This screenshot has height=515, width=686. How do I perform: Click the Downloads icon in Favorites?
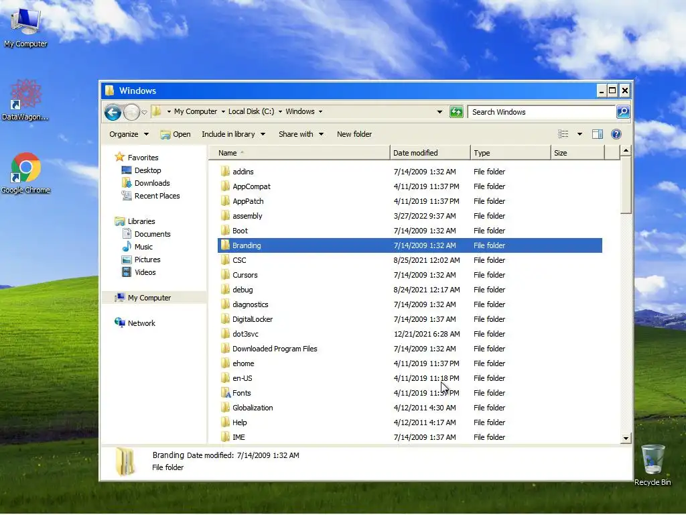click(127, 182)
